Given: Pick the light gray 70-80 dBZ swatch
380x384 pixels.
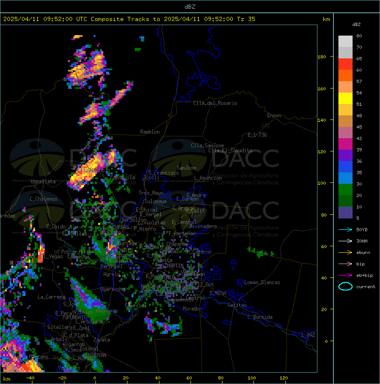Looking at the screenshot, I should click(345, 42).
